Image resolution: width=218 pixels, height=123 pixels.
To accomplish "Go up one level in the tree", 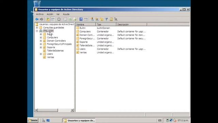I will [48, 19].
